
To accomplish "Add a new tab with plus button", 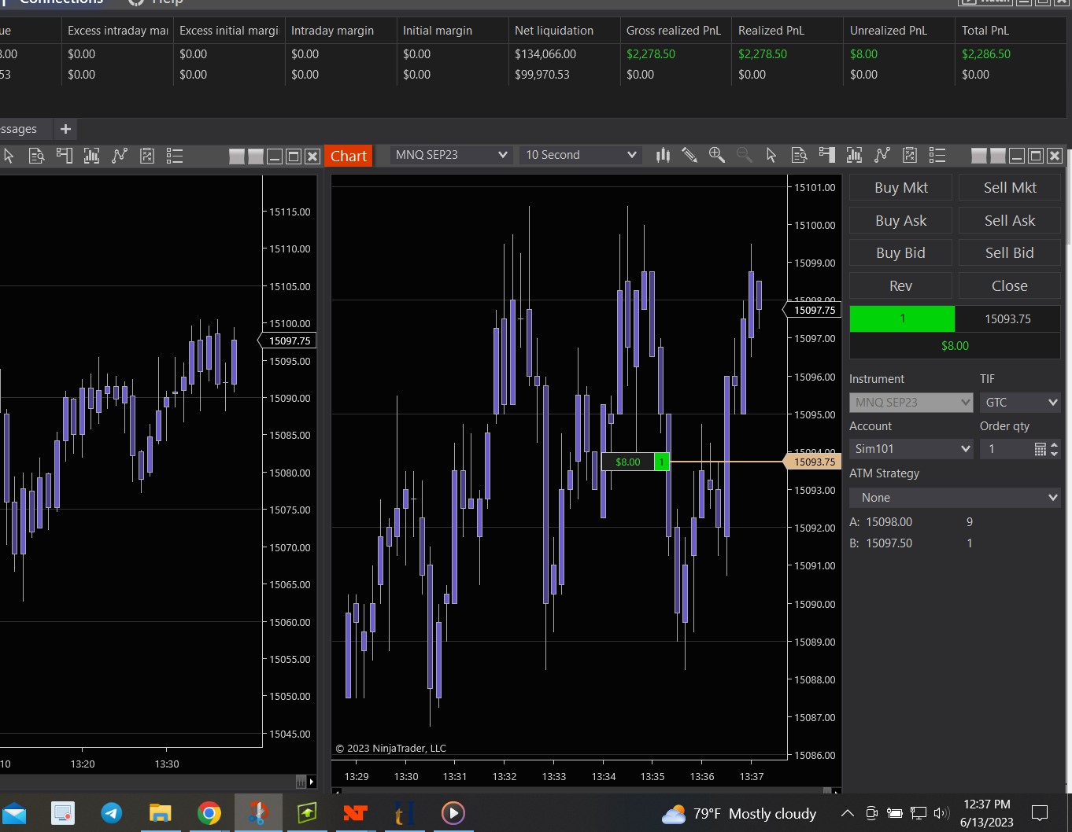I will point(65,129).
